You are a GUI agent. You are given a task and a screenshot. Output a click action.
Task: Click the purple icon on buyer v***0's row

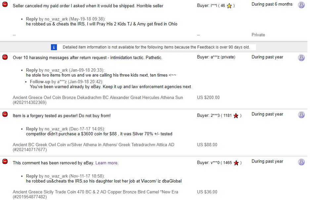click(301, 162)
